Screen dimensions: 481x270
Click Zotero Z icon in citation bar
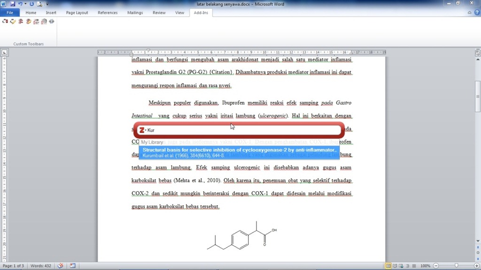pyautogui.click(x=142, y=130)
